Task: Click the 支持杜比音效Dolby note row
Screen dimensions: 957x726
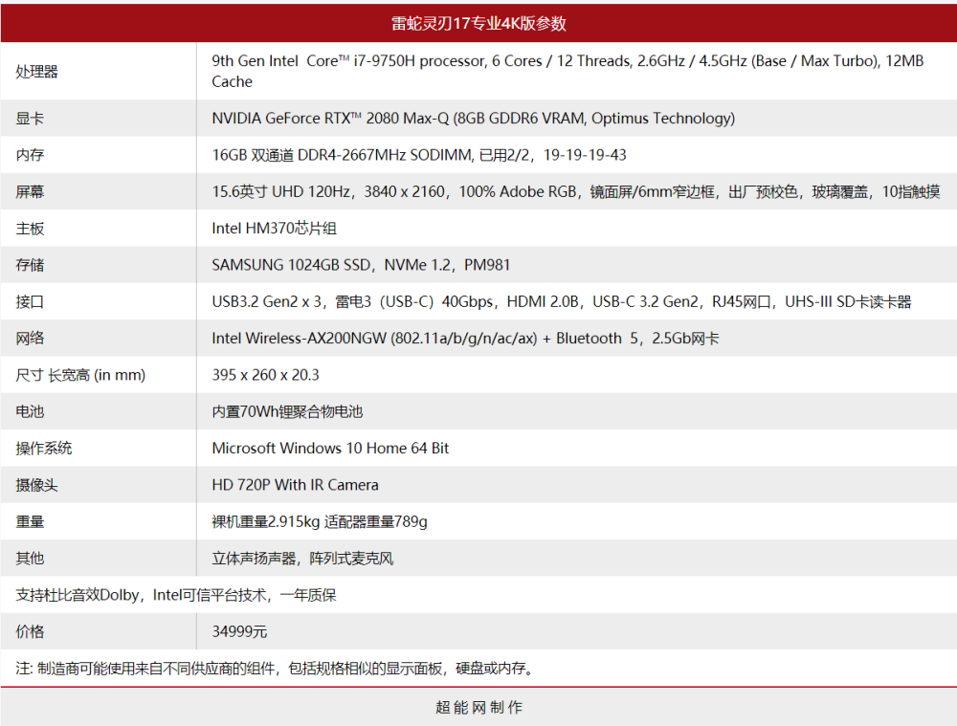Action: tap(176, 595)
